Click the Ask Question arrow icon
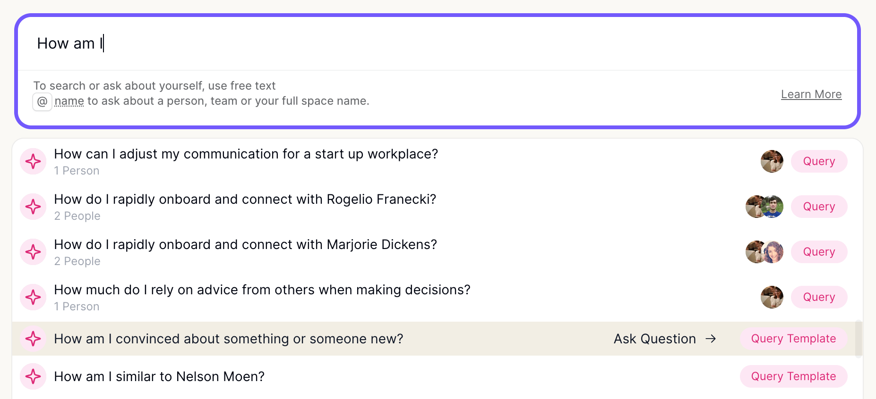 click(x=711, y=339)
